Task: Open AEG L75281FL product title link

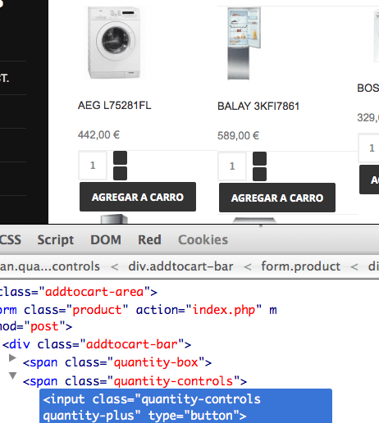Action: coord(114,105)
